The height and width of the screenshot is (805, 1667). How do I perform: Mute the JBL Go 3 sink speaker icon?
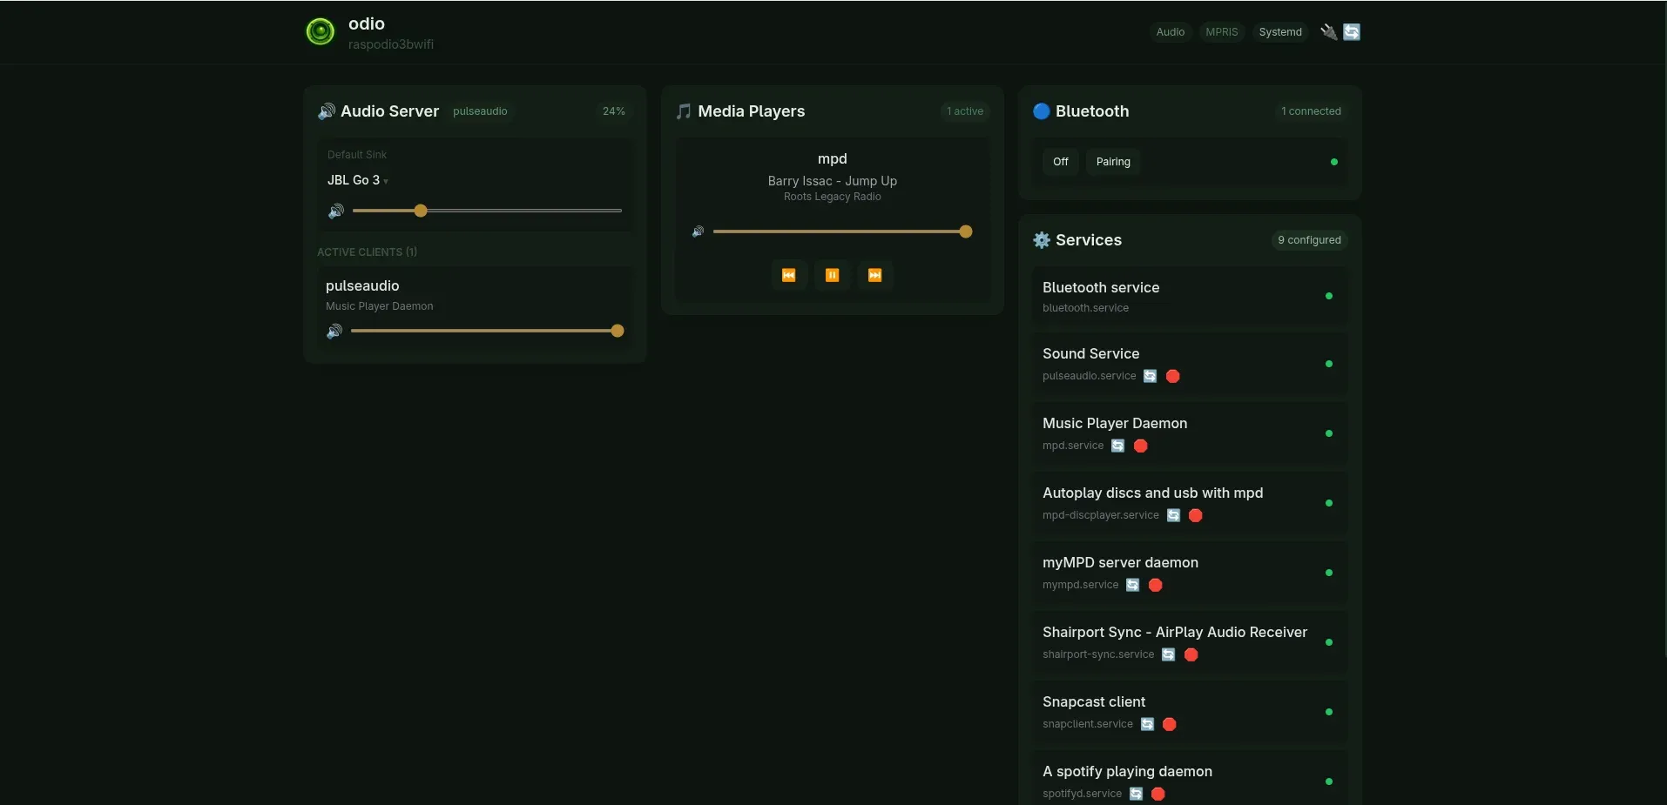[x=336, y=211]
